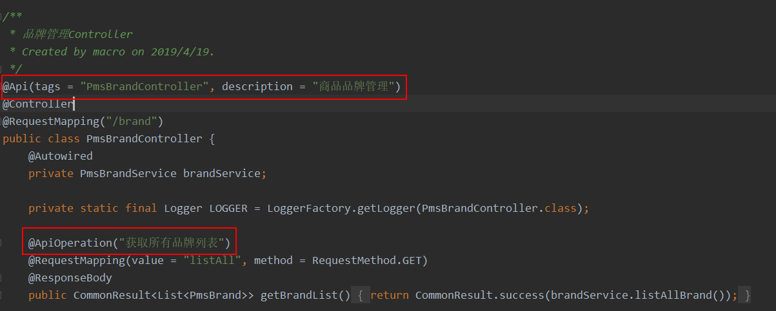Click PmsBrandController in the public class declaration
This screenshot has height=311, width=776.
pos(144,138)
